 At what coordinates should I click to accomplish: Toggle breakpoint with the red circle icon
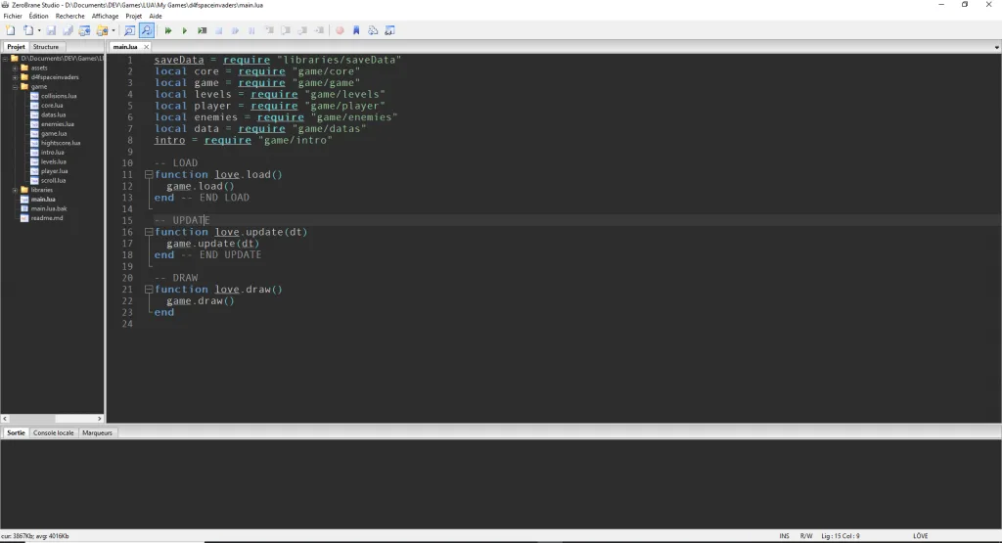(341, 30)
